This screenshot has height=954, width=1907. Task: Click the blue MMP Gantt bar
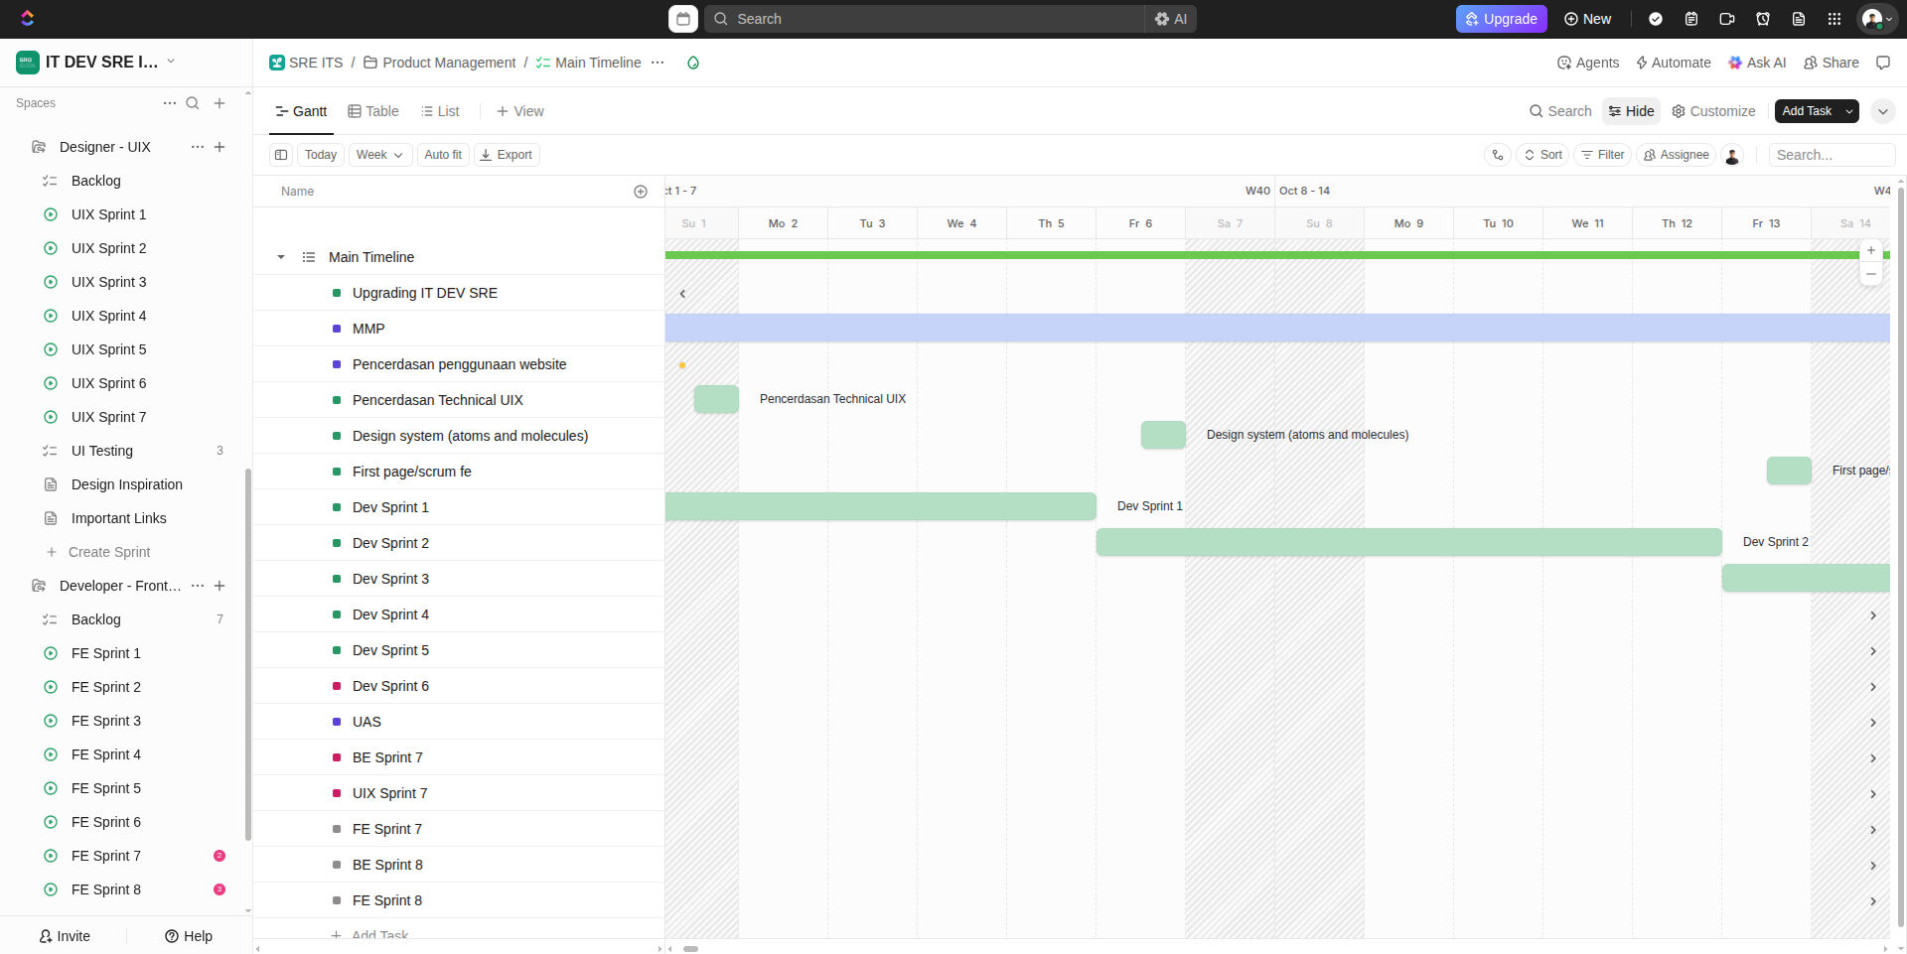click(1277, 328)
